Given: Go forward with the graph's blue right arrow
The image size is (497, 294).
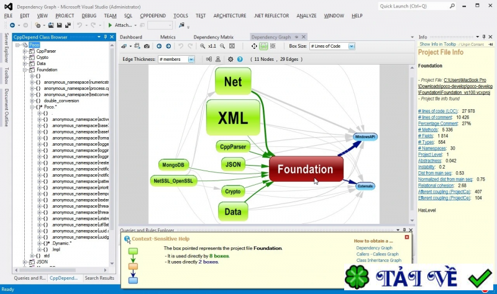Looking at the screenshot, I should [x=168, y=46].
